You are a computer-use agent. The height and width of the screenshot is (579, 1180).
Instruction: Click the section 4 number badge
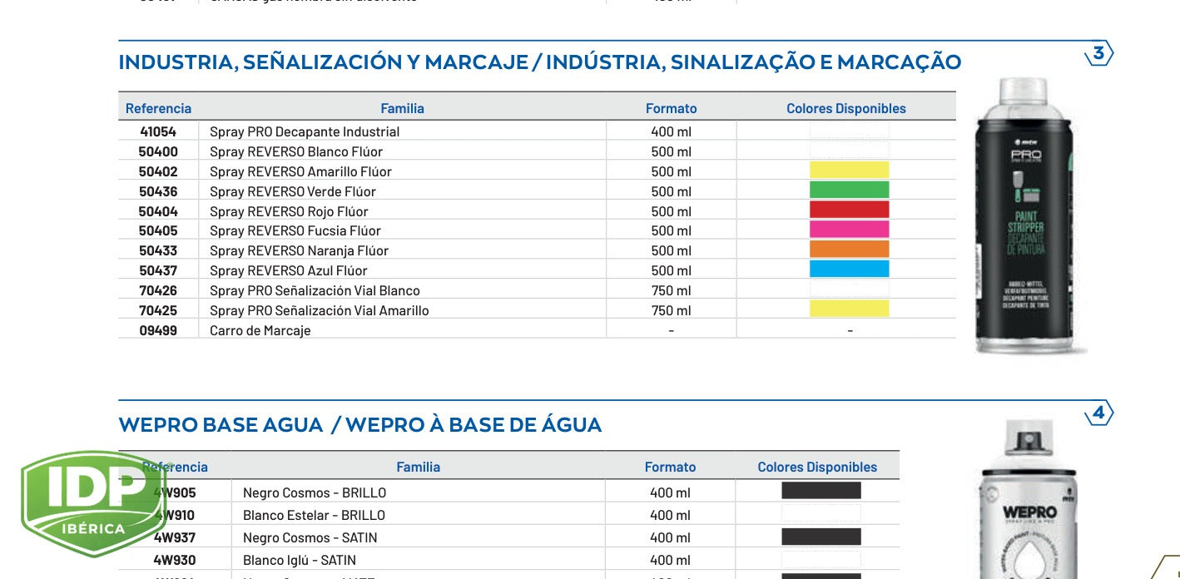click(1098, 413)
